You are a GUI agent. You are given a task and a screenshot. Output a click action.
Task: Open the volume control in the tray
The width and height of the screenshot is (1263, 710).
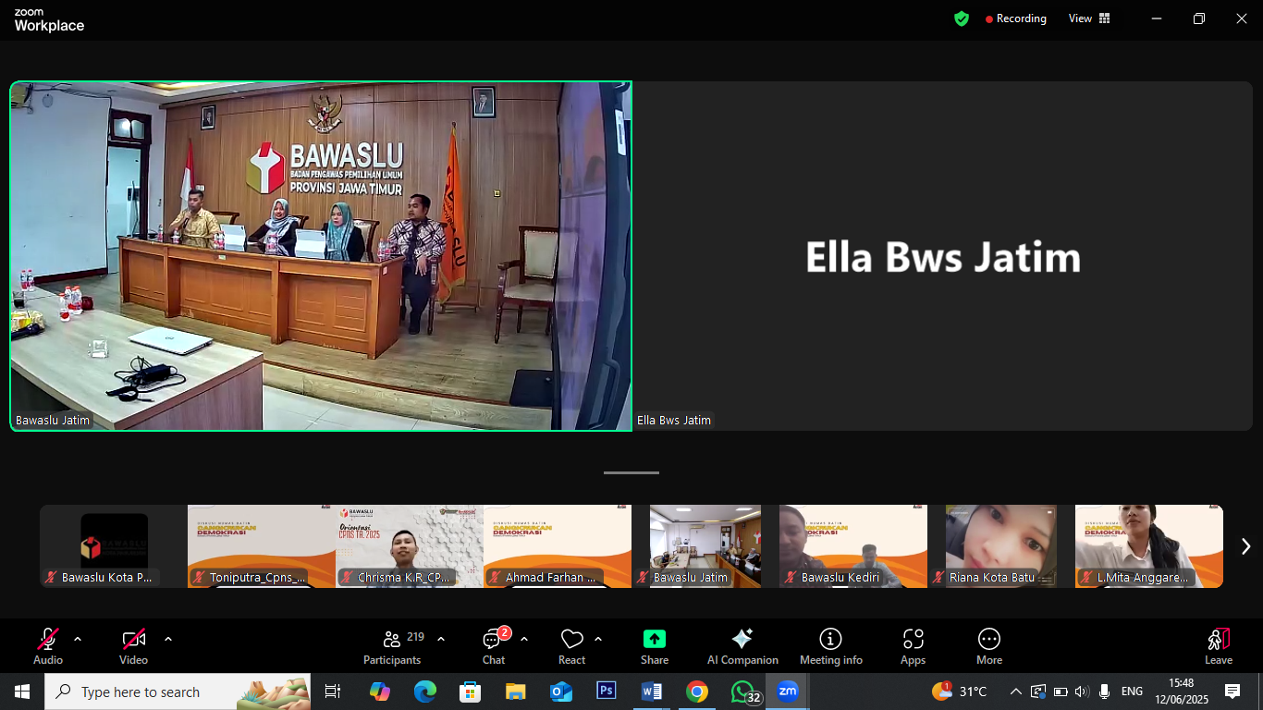tap(1082, 692)
